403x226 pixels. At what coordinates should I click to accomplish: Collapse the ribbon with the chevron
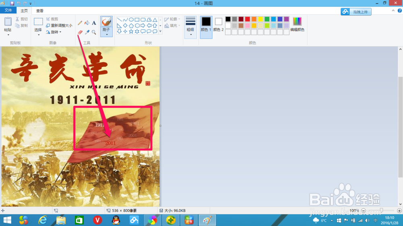pyautogui.click(x=393, y=10)
